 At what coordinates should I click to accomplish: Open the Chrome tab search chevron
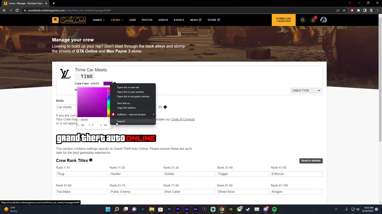(350, 3)
